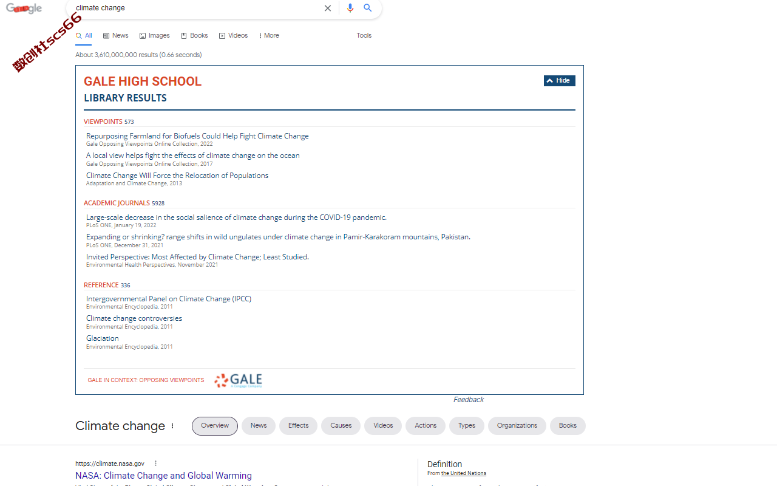Open the search Tools options
Screen dimensions: 777x486
364,35
